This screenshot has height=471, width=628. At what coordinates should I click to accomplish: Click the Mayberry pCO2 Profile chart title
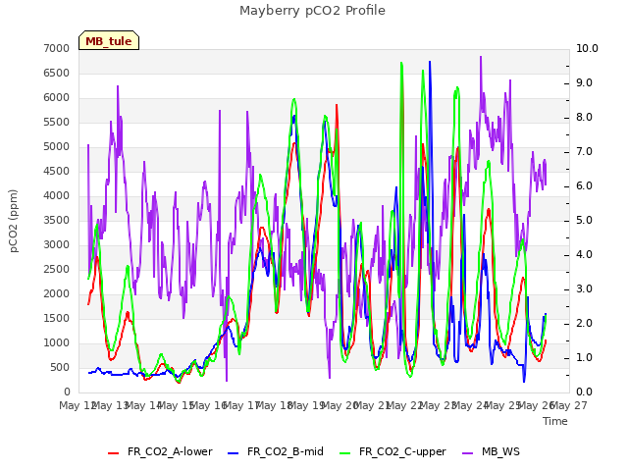pyautogui.click(x=312, y=11)
